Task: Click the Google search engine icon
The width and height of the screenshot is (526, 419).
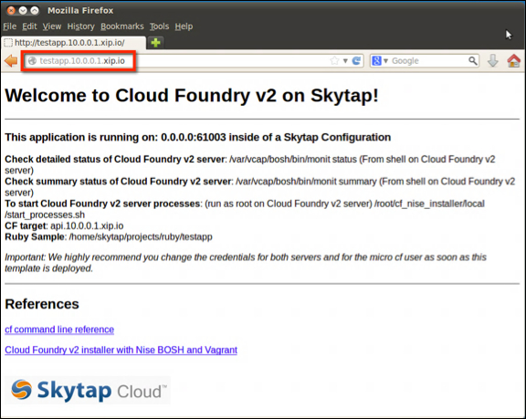Action: pyautogui.click(x=377, y=60)
